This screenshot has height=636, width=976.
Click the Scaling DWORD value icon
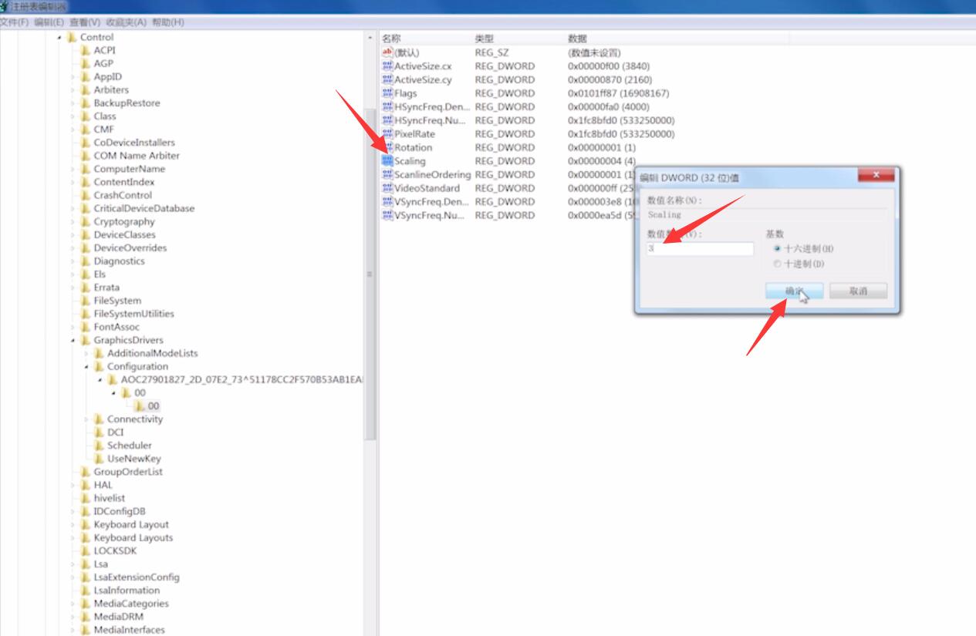point(387,161)
